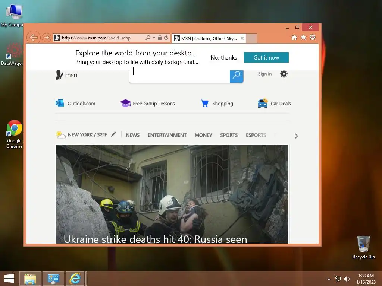382x286 pixels.
Task: Select the MONEY category
Action: [x=203, y=135]
